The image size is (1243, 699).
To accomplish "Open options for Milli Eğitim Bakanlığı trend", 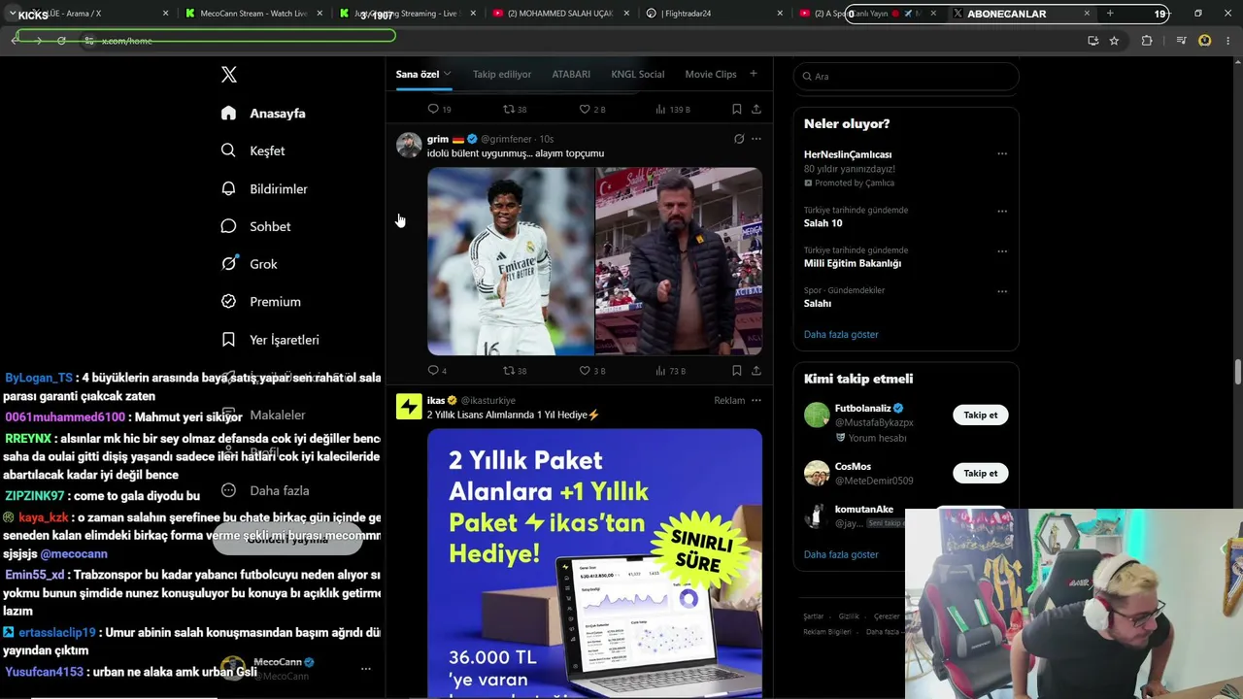I will coord(1002,250).
